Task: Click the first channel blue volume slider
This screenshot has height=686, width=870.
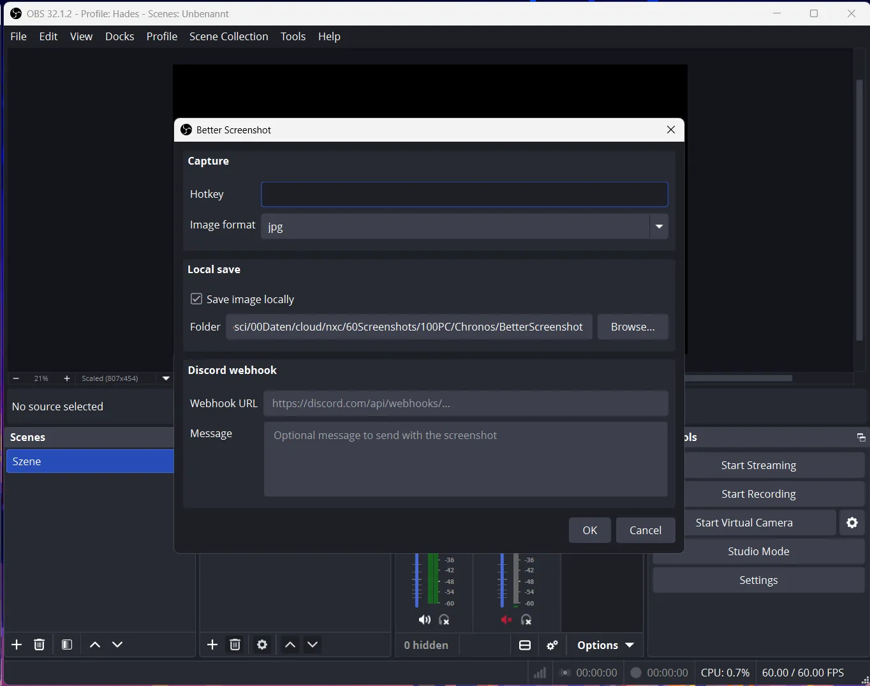Action: (x=417, y=580)
